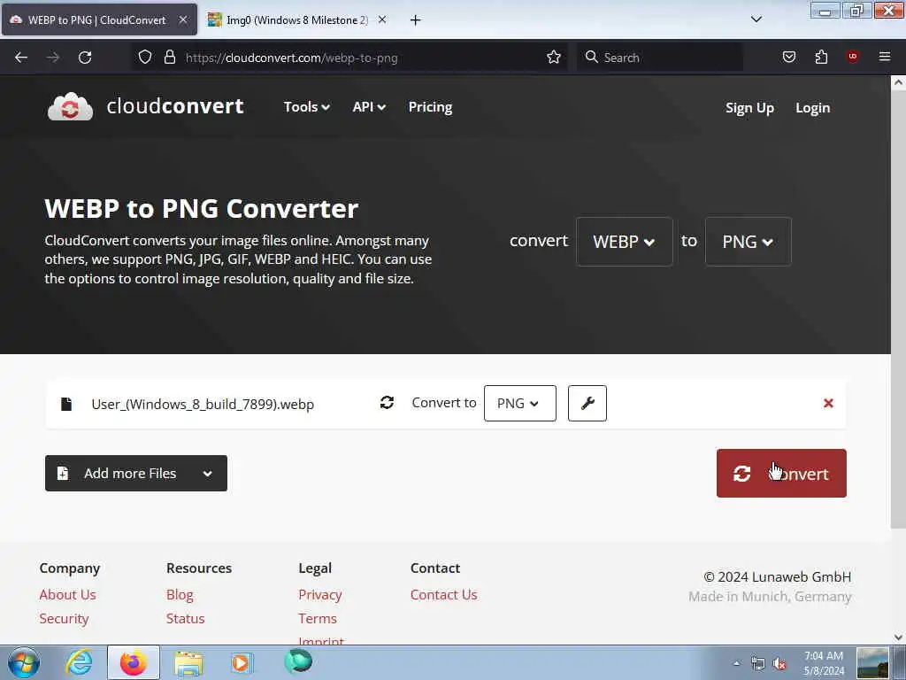Click the taskbar clock showing 7:04 AM
Screen dimensions: 906x680
point(824,663)
